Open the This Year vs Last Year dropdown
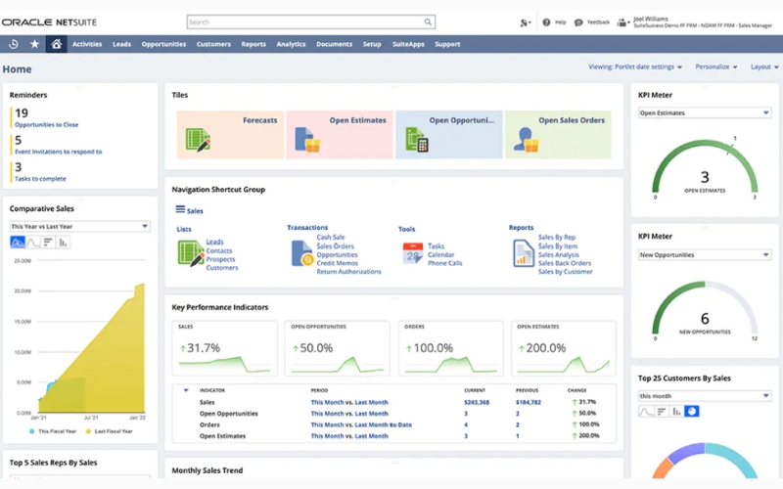This screenshot has width=783, height=489. [79, 226]
